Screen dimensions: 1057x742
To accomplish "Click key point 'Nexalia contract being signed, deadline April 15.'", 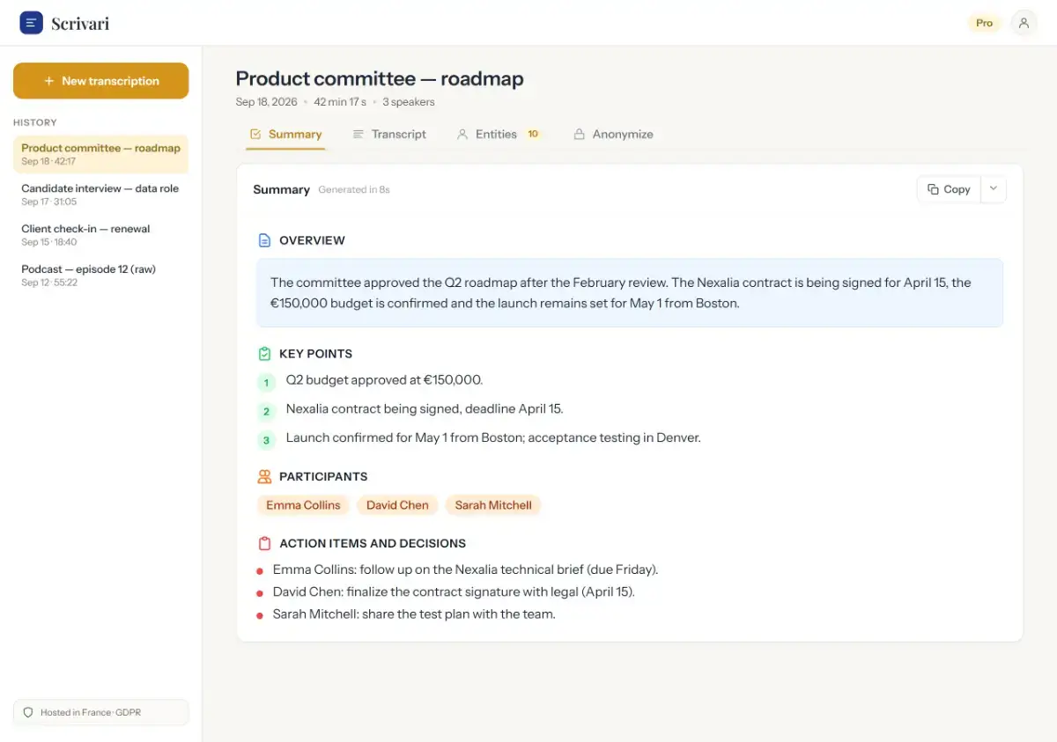I will point(425,409).
